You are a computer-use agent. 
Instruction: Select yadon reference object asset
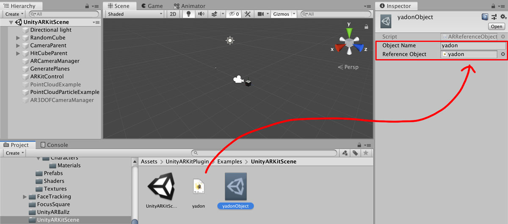[x=199, y=186]
